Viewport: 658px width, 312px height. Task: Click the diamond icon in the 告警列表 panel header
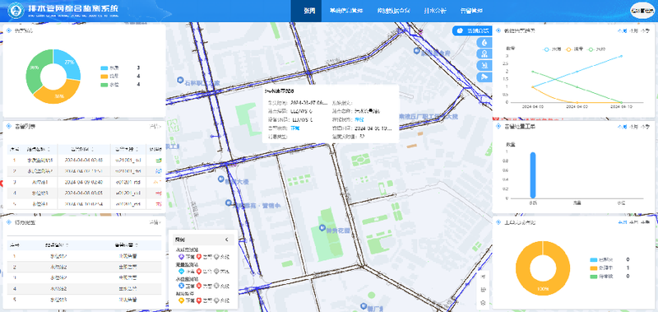tap(9, 126)
